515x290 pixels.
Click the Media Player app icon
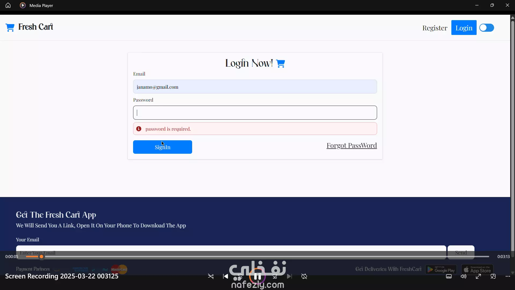point(23,5)
